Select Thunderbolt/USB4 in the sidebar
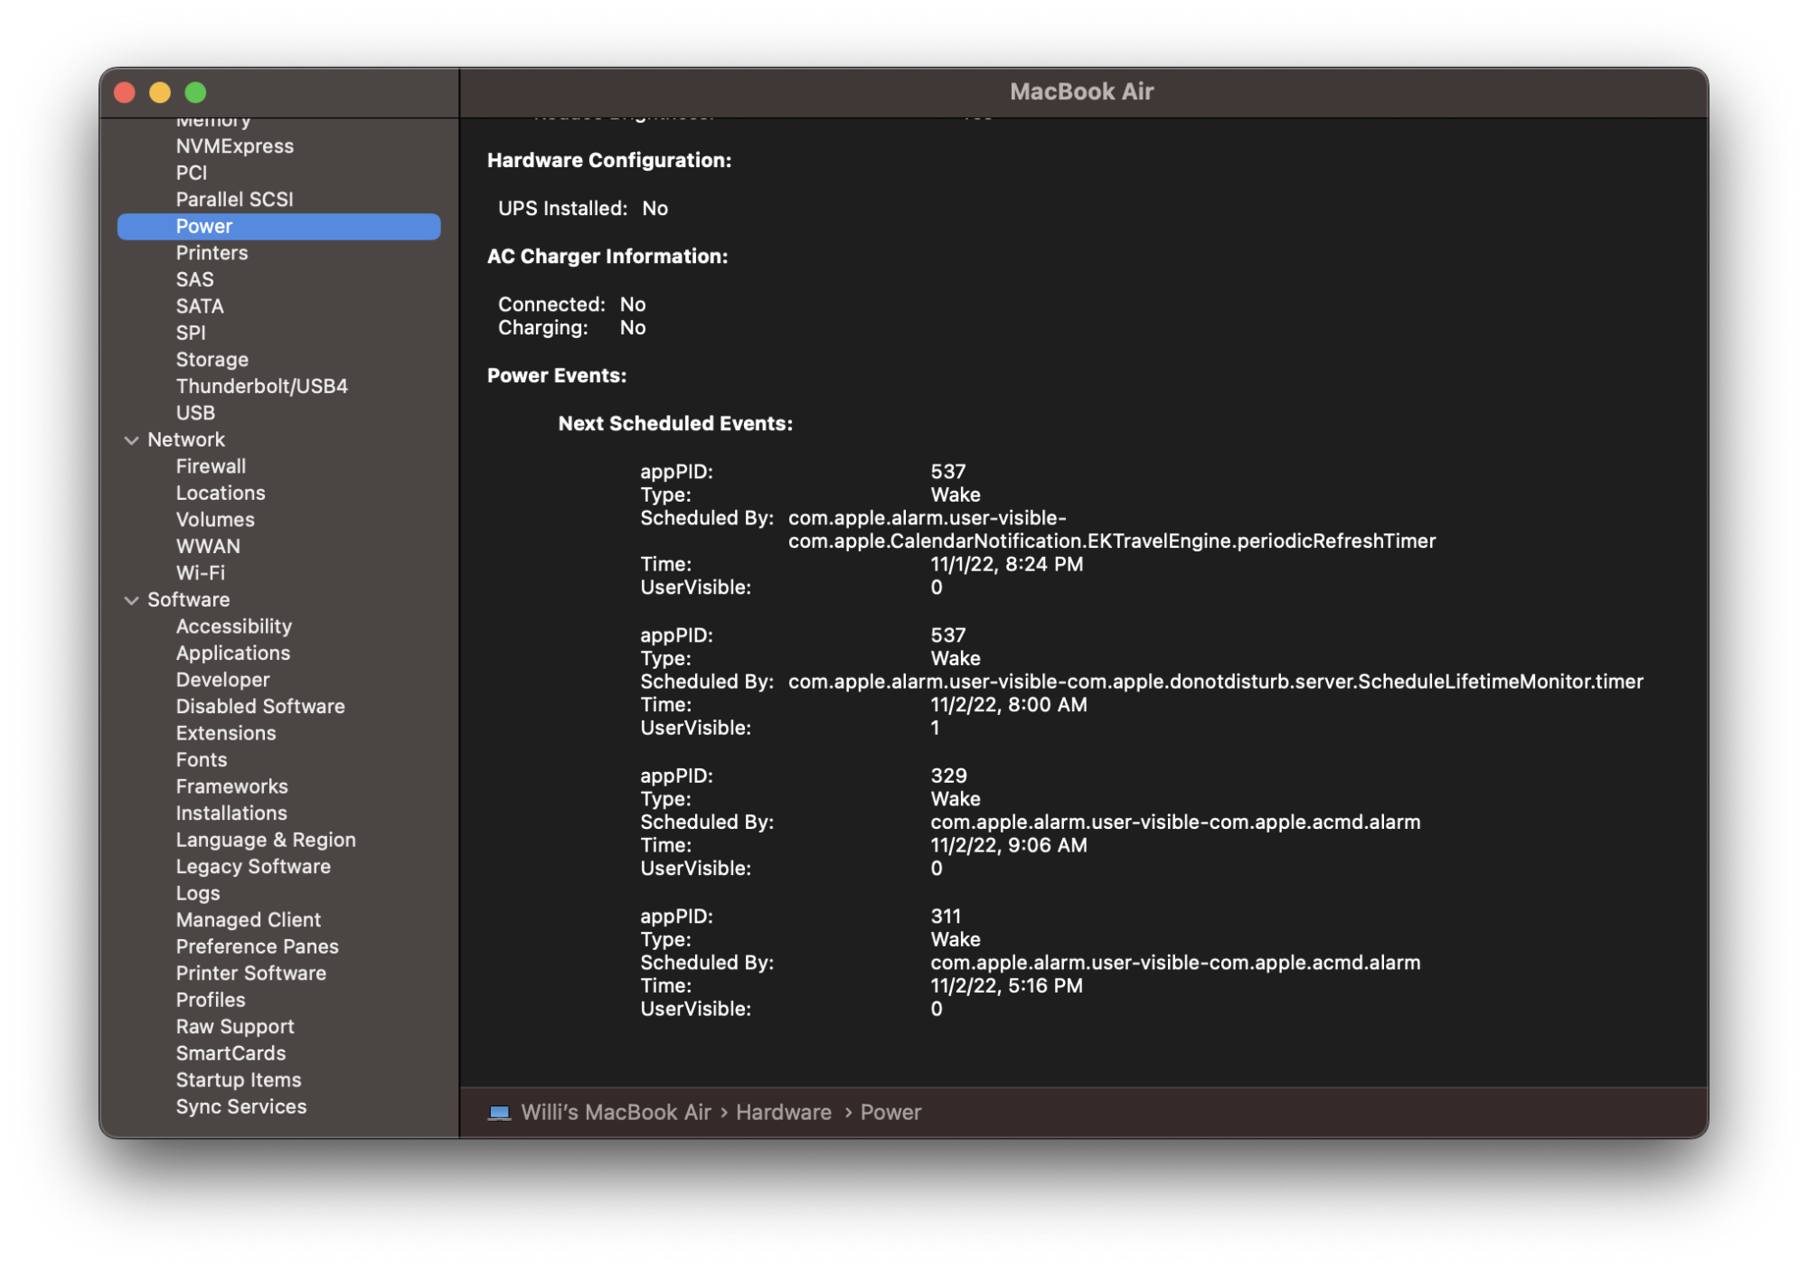 click(261, 386)
